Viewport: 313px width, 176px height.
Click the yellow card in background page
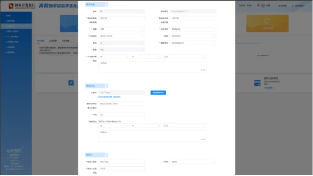coord(267,23)
